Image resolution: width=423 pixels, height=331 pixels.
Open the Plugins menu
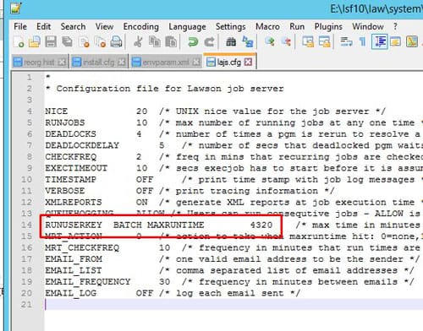[328, 26]
